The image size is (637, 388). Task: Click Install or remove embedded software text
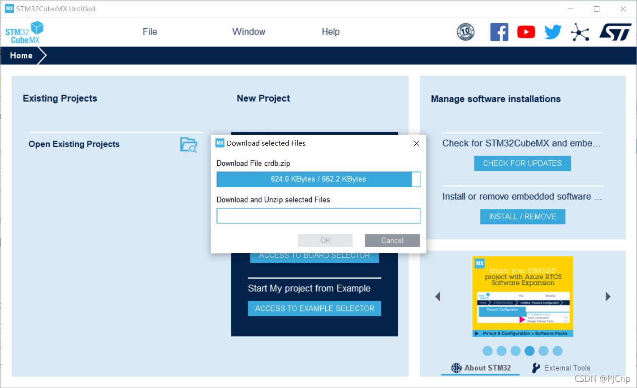coord(522,197)
